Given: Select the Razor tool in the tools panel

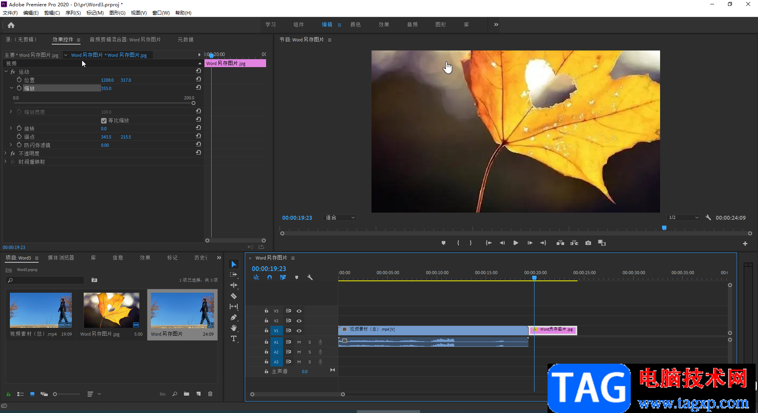Looking at the screenshot, I should (x=234, y=296).
